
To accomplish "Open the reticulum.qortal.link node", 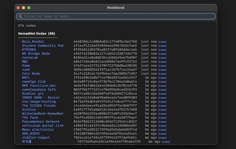I will pyautogui.click(x=43, y=126).
